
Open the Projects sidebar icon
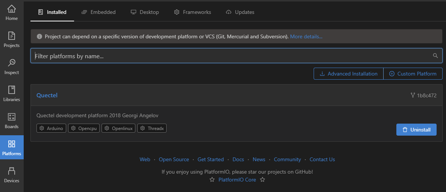click(x=12, y=39)
